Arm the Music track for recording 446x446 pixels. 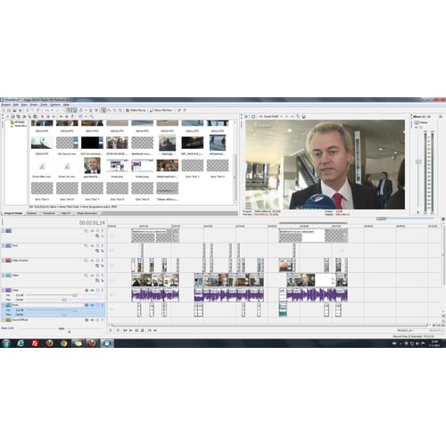click(87, 305)
